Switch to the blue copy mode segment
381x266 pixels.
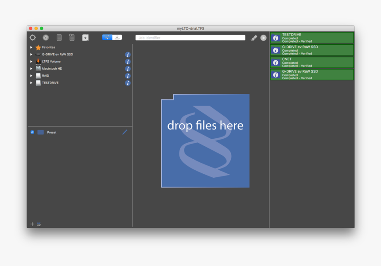107,37
